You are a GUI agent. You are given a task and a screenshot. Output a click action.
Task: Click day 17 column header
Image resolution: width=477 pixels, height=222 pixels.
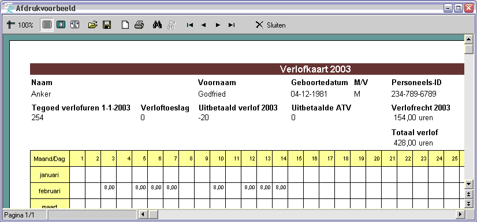327,158
